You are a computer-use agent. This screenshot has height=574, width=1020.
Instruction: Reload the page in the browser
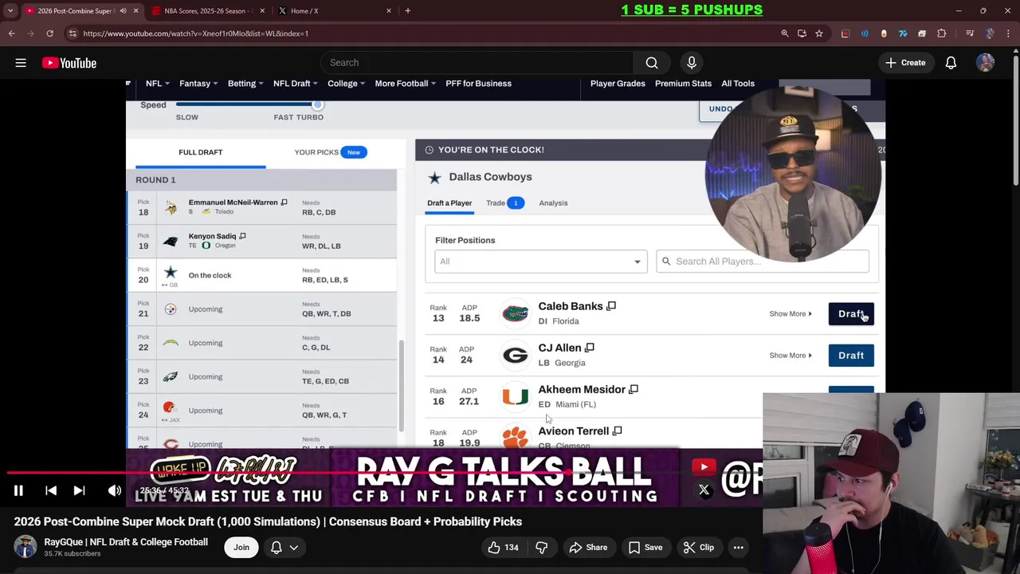(49, 33)
